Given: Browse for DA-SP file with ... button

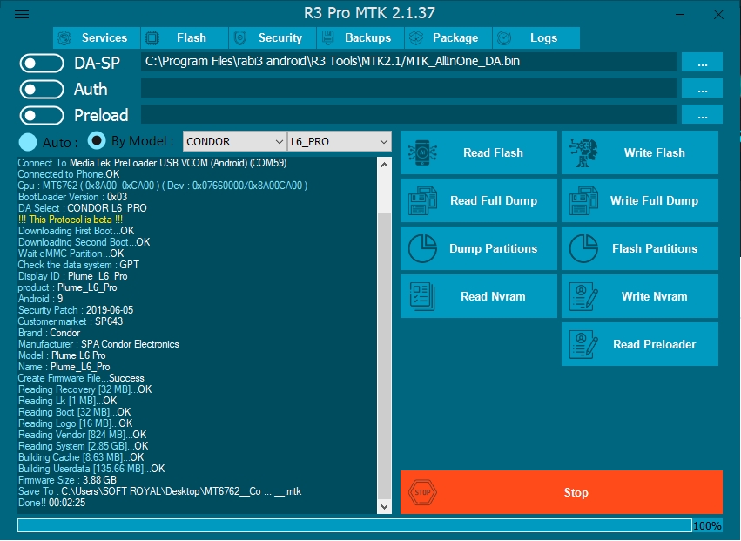Looking at the screenshot, I should 702,62.
